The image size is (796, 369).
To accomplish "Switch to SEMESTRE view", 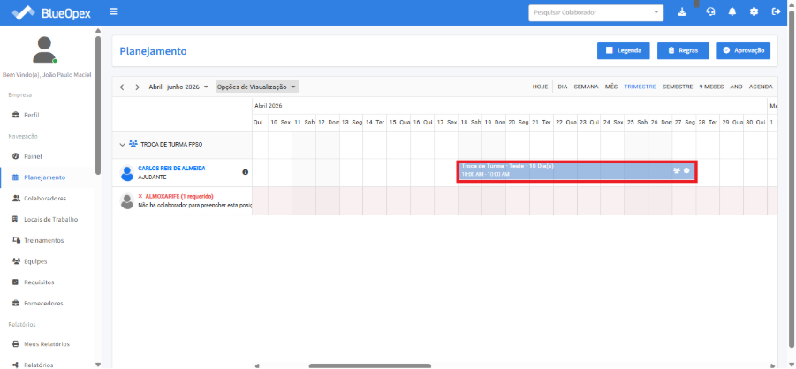I will (x=678, y=87).
